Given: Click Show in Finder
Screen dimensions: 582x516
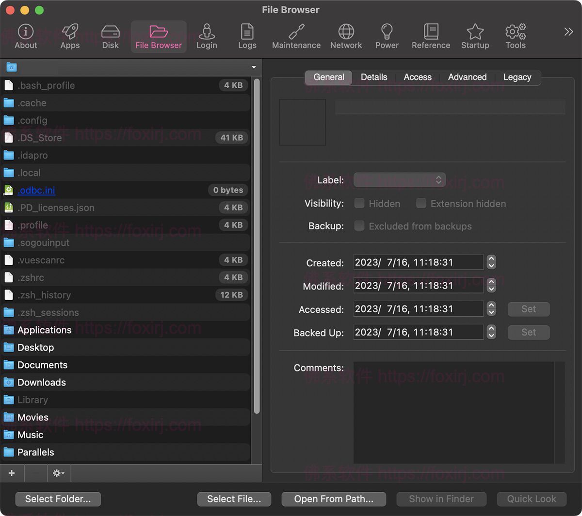Looking at the screenshot, I should click(x=441, y=499).
